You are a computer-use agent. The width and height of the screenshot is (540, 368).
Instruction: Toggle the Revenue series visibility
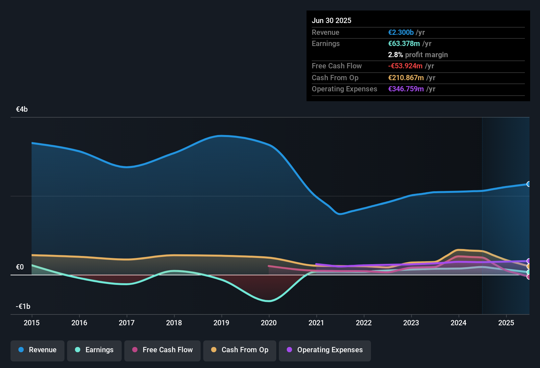point(37,351)
